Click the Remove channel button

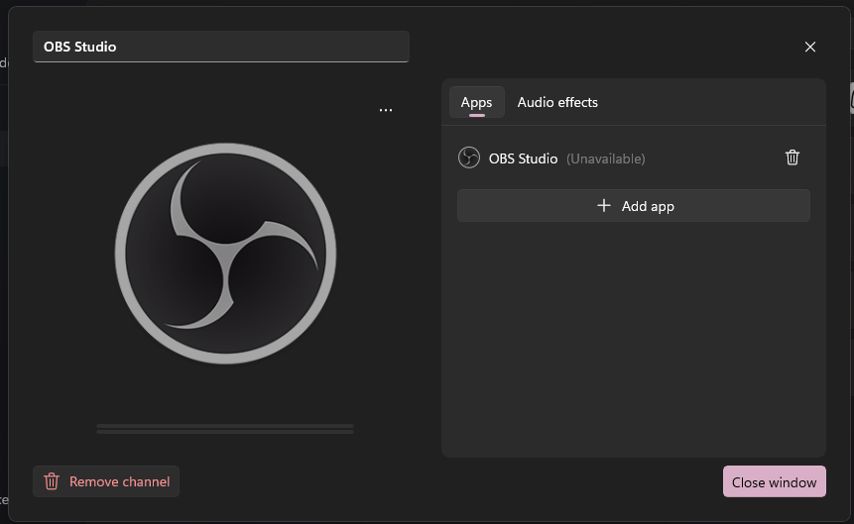[x=106, y=481]
